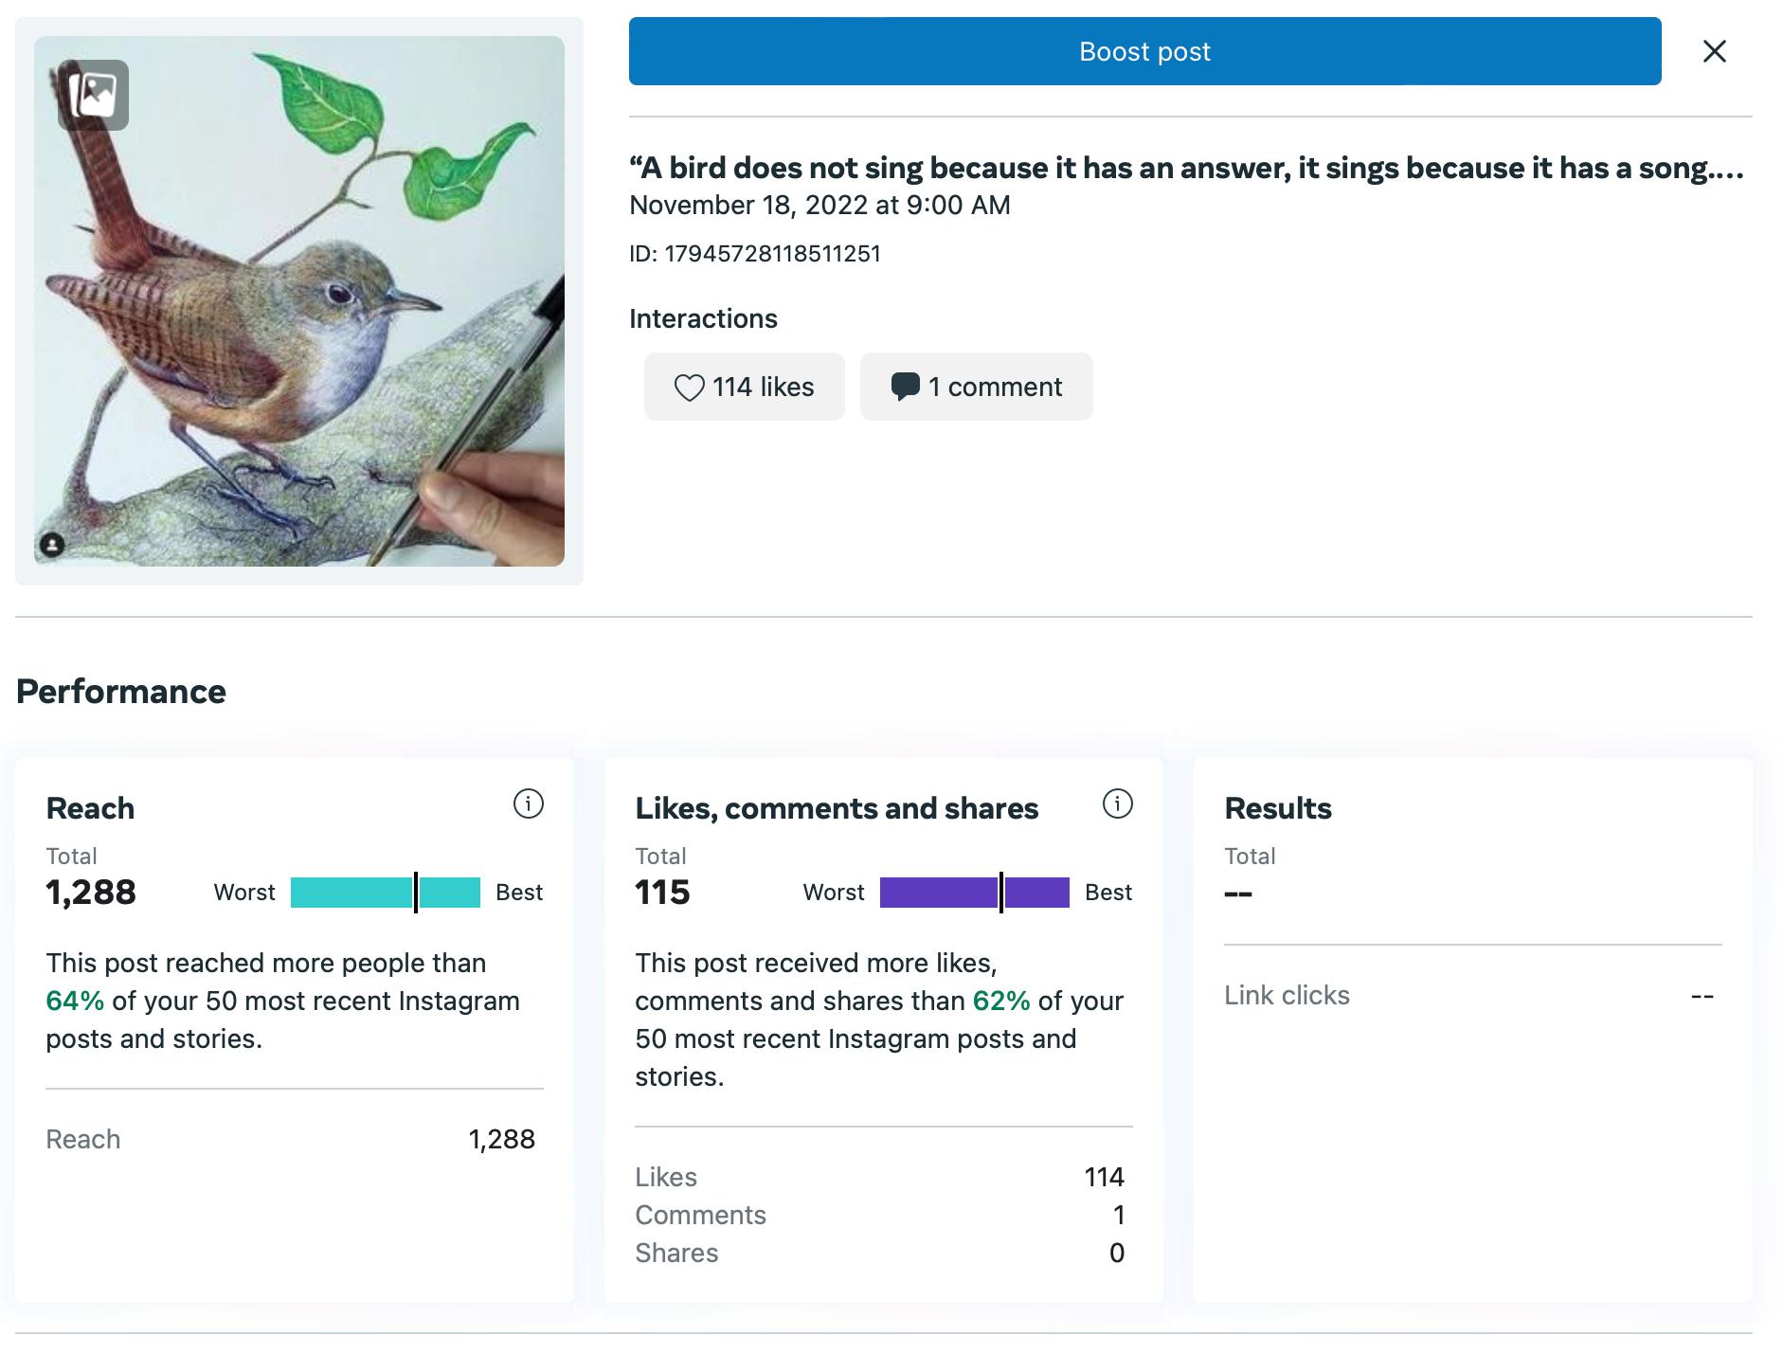Click the purple engagement performance bar
Viewport: 1783px width, 1372px height.
click(974, 893)
